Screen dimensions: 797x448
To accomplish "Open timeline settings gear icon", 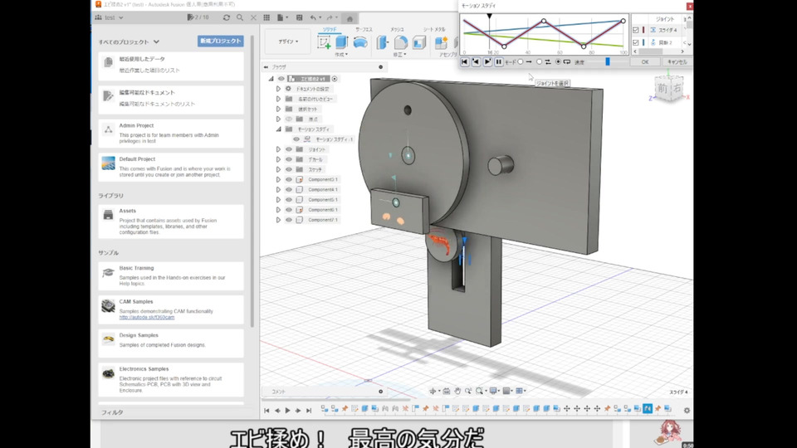I will click(687, 410).
